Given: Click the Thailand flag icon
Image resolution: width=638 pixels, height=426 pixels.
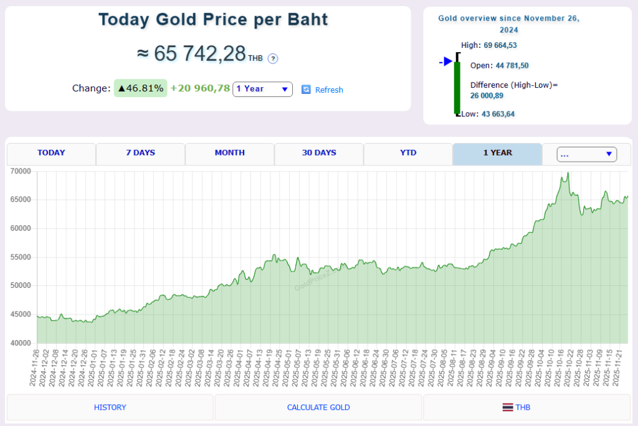Looking at the screenshot, I should click(x=508, y=407).
